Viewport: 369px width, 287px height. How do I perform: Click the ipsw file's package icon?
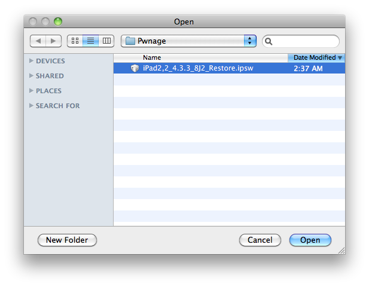point(135,68)
